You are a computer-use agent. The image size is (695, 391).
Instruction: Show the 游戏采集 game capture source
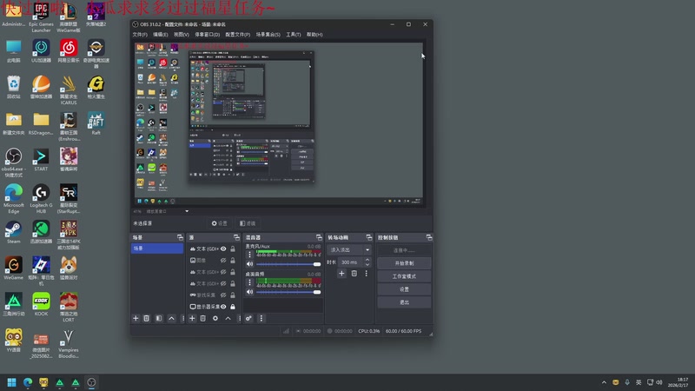223,295
